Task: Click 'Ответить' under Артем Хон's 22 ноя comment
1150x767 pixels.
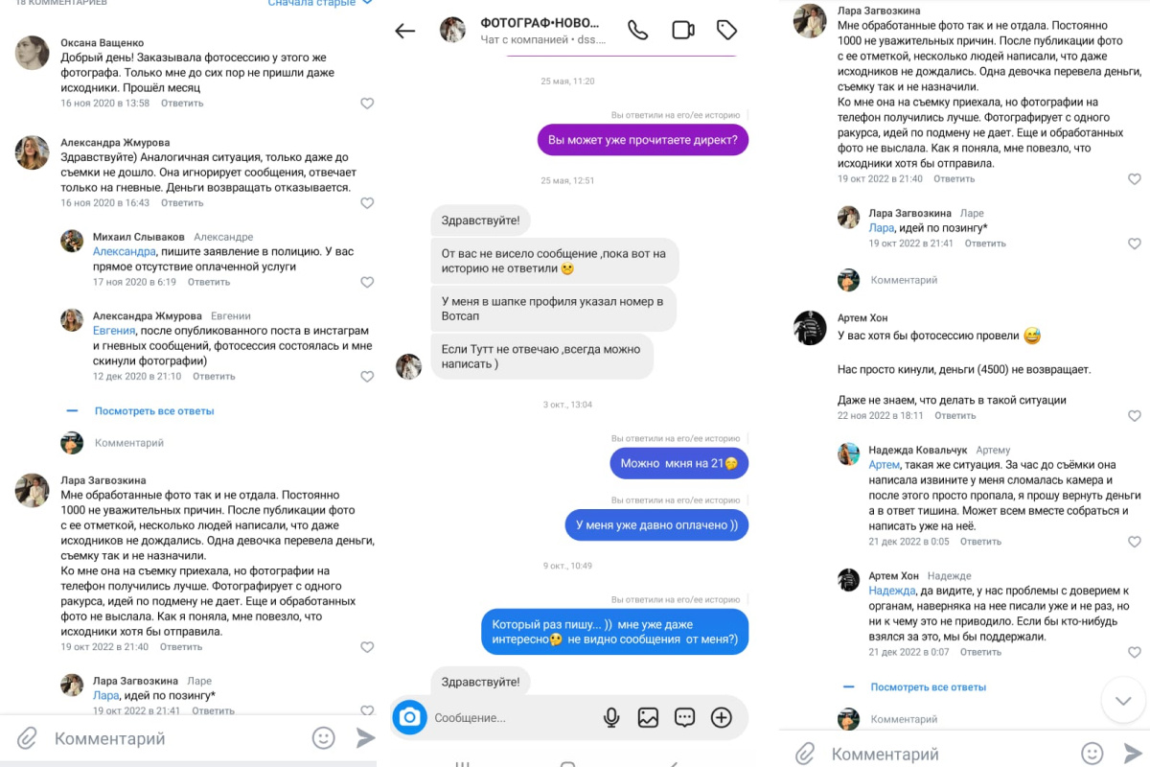Action: (x=954, y=415)
